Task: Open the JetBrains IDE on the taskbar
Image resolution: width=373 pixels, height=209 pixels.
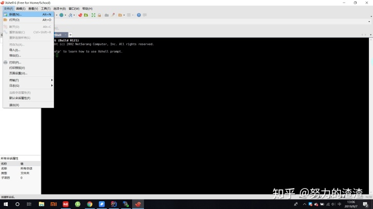Action: coord(113,204)
